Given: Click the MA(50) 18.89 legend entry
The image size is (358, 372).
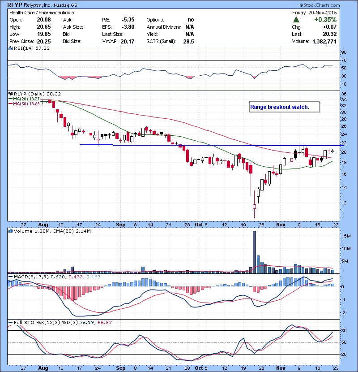Looking at the screenshot, I should click(x=24, y=104).
